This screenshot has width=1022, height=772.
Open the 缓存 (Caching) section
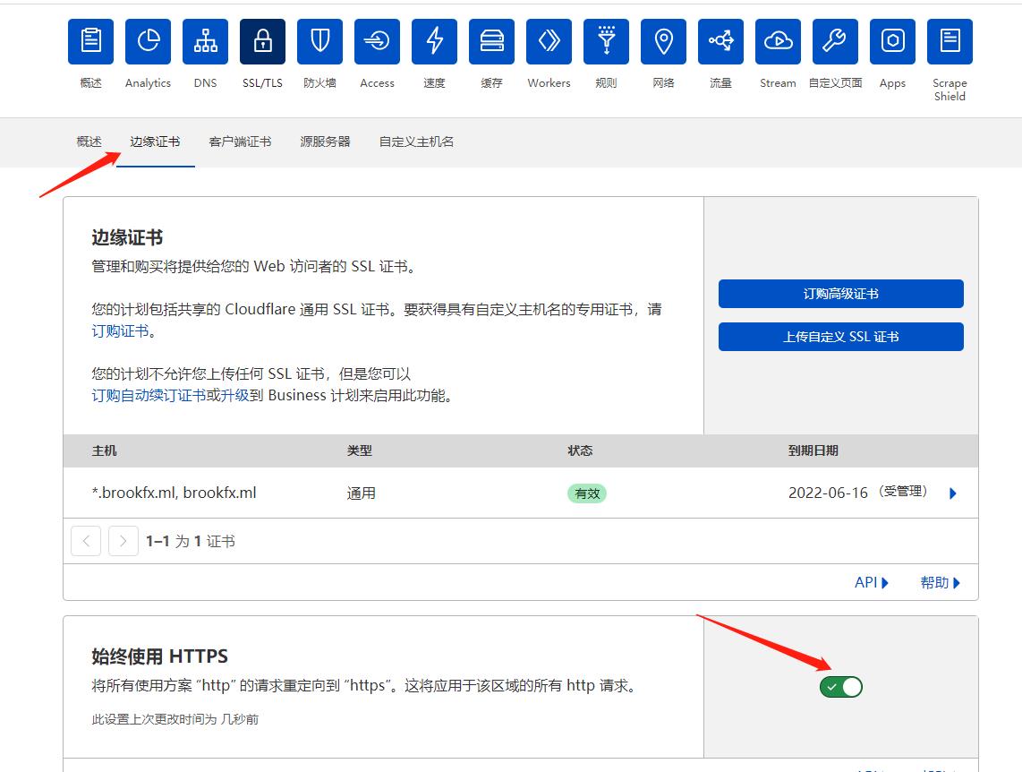point(491,41)
